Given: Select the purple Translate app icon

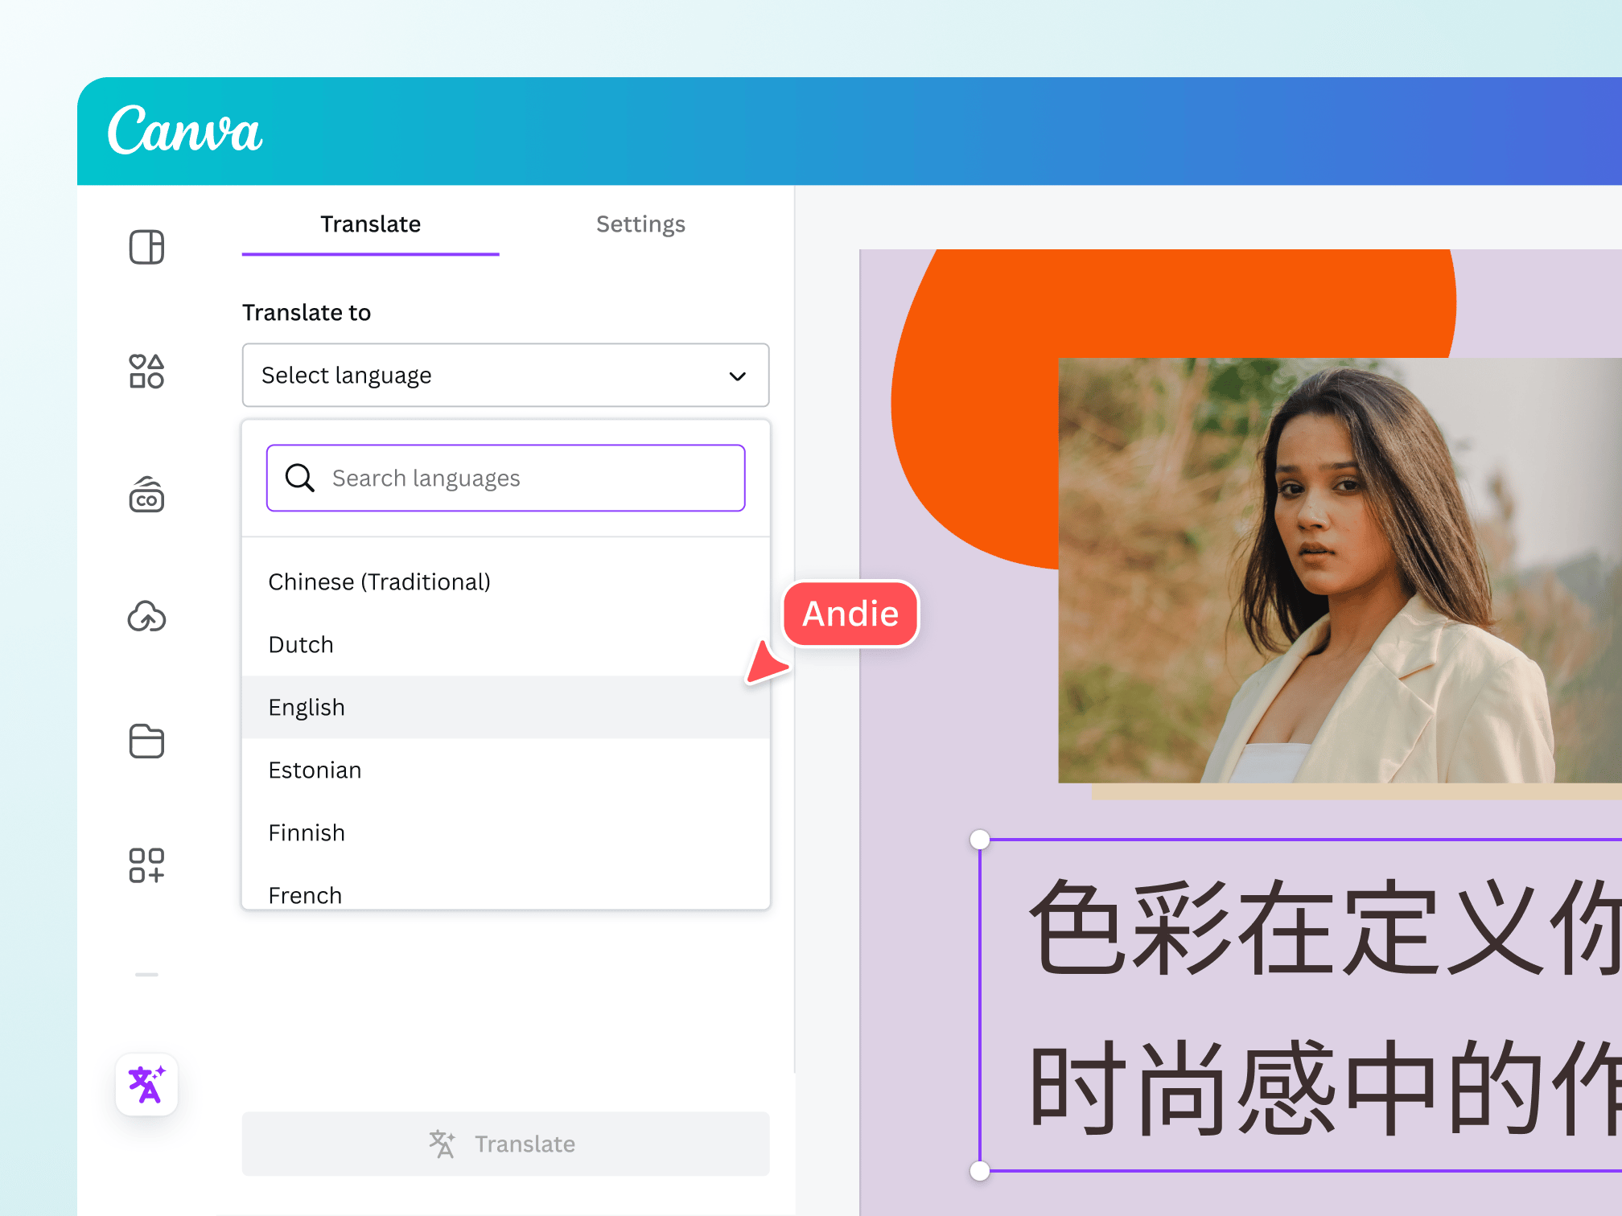Looking at the screenshot, I should point(146,1085).
